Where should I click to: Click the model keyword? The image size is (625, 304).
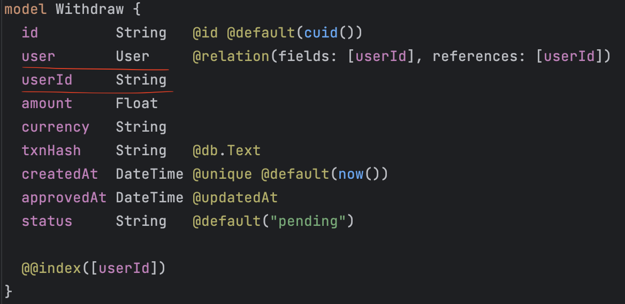[25, 9]
